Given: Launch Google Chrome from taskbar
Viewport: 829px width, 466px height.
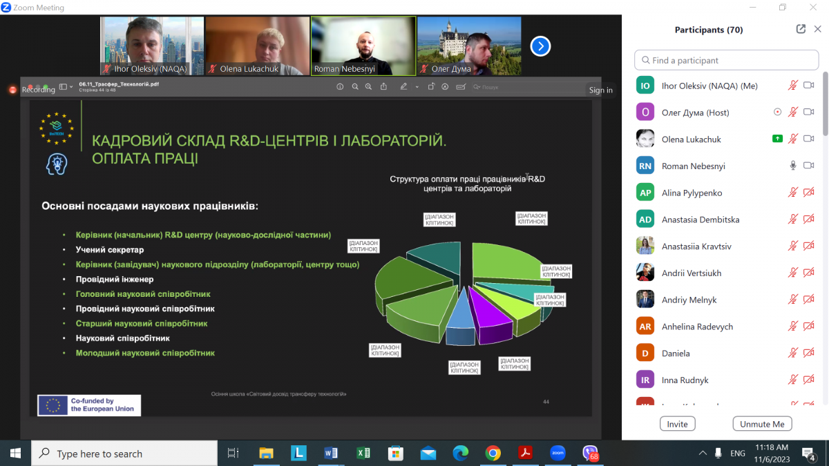Looking at the screenshot, I should pos(493,453).
